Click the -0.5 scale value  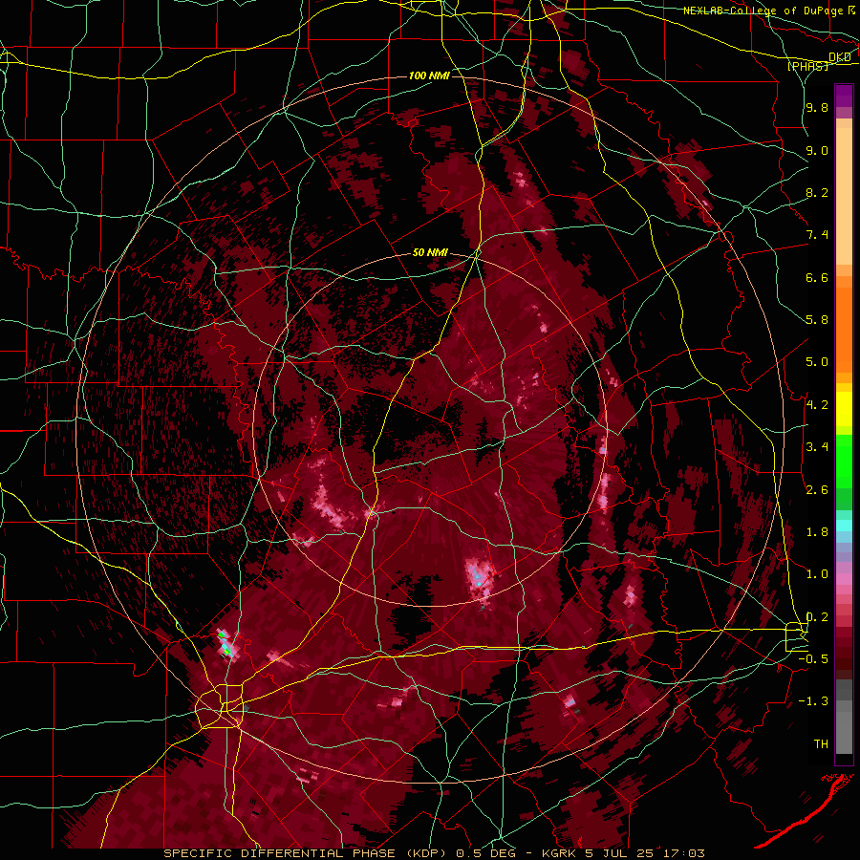(813, 659)
